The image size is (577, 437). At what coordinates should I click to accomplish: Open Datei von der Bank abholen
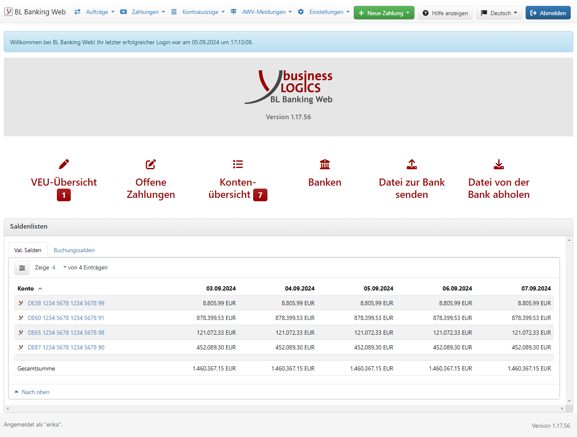[x=499, y=188]
